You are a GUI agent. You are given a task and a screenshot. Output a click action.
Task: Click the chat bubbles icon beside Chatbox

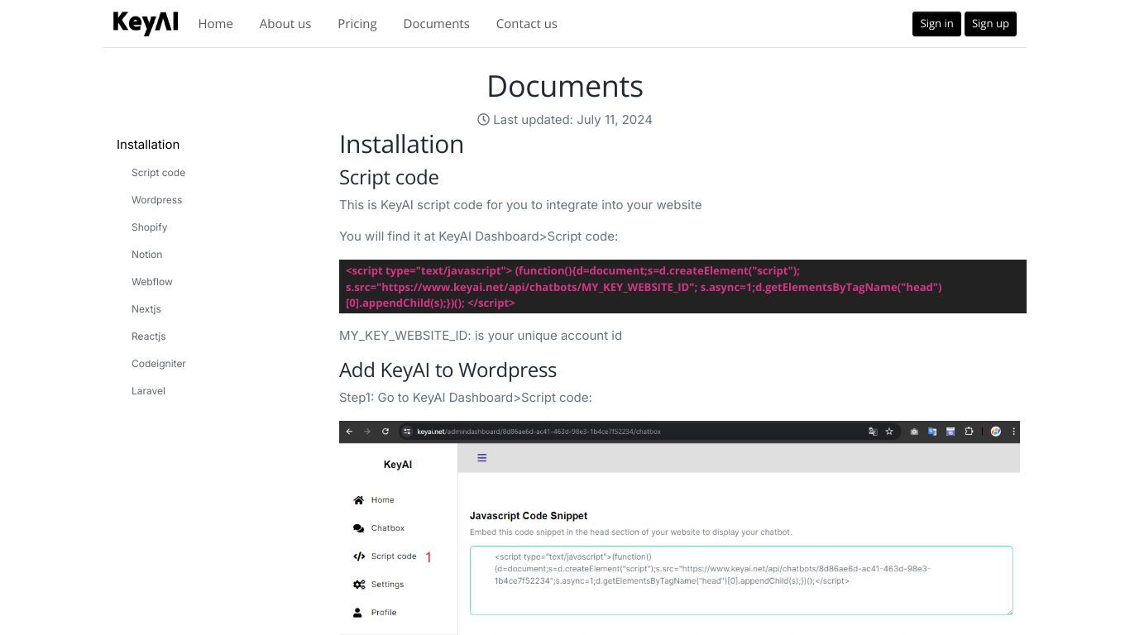click(x=358, y=528)
